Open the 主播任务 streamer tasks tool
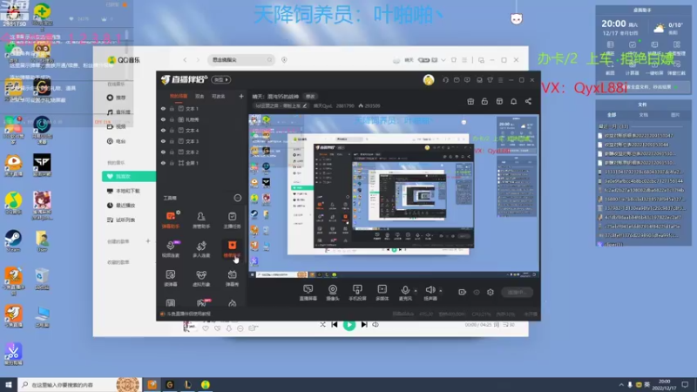Image resolution: width=697 pixels, height=392 pixels. 232,220
